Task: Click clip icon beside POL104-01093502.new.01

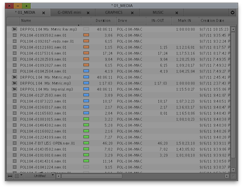Action: pyautogui.click(x=15, y=35)
